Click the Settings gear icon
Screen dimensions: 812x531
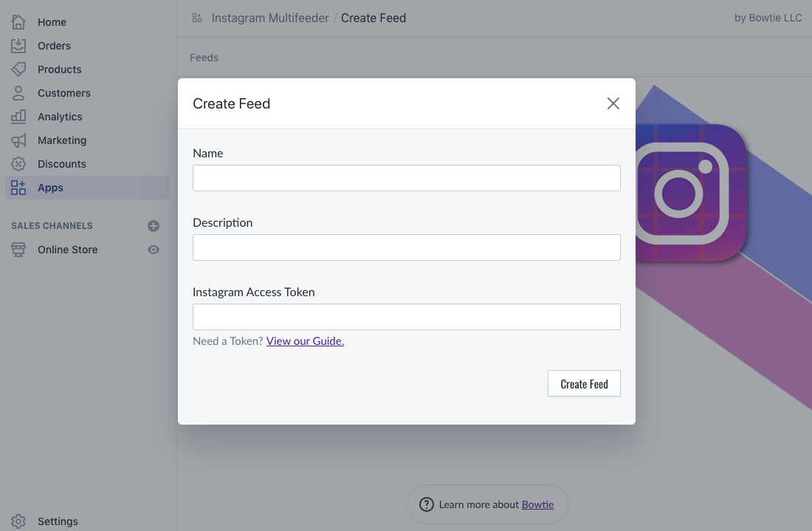pos(18,521)
